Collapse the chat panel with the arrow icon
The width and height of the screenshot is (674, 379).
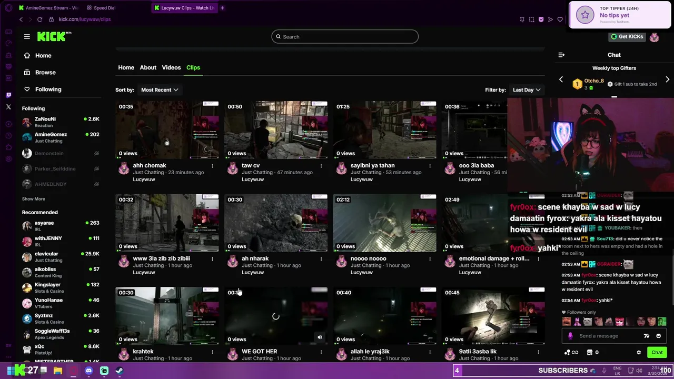pos(561,55)
